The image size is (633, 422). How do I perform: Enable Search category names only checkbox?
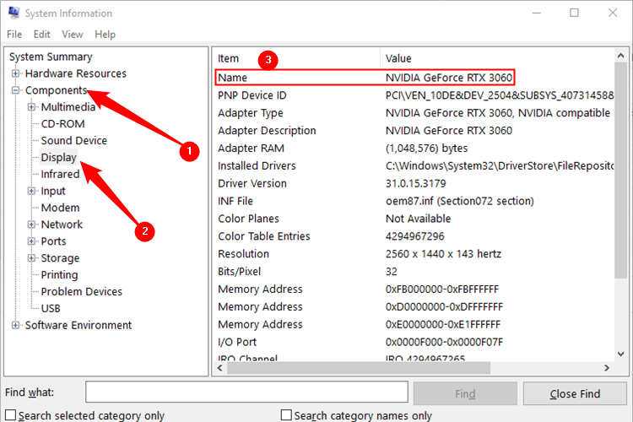286,415
